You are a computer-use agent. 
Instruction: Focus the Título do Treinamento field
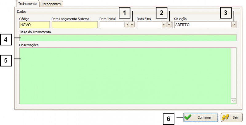[128, 38]
